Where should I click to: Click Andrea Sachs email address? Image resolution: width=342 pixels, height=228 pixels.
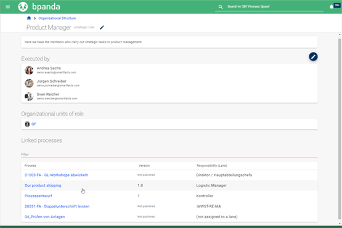[x=56, y=72]
